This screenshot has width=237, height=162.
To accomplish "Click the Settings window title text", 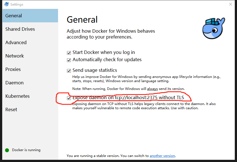I will tap(17, 4).
